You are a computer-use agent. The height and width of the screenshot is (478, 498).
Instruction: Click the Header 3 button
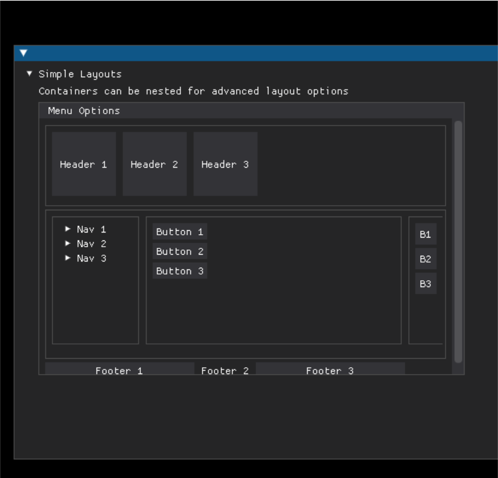coord(226,164)
